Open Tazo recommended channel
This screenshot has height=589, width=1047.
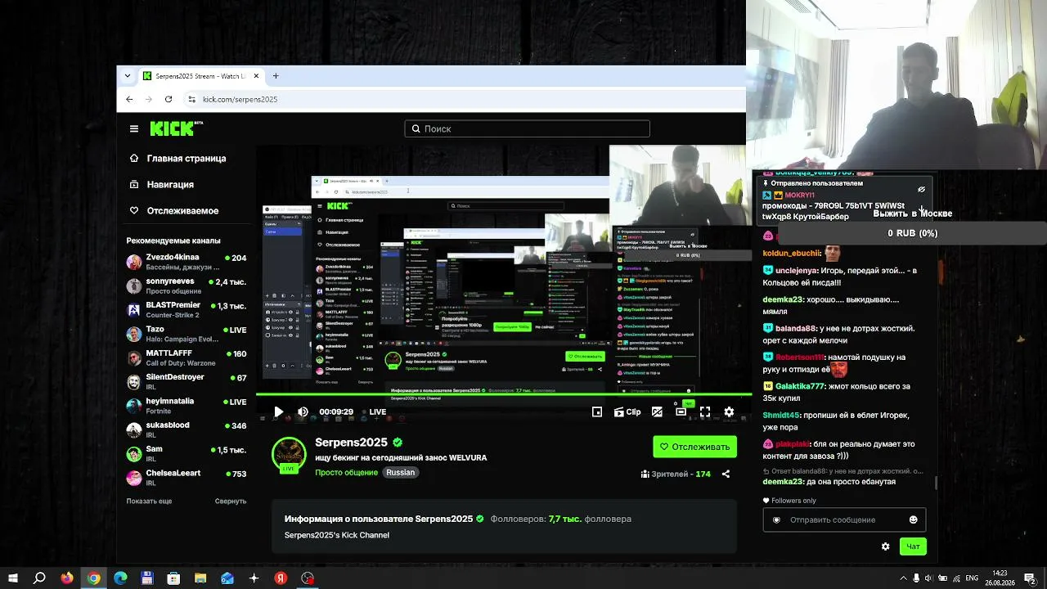(186, 334)
